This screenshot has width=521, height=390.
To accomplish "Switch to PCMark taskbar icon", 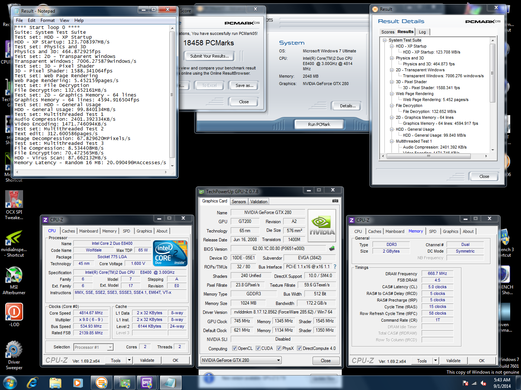I will [101, 383].
